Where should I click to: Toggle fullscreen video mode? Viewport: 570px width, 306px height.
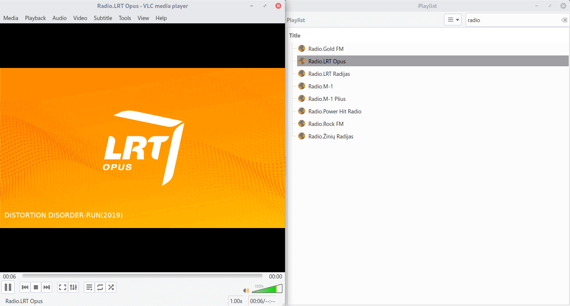(63, 287)
